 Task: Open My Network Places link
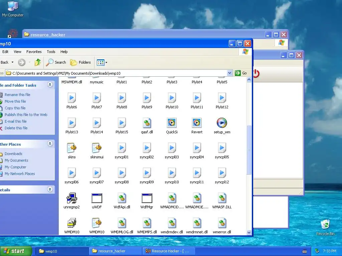coord(20,174)
